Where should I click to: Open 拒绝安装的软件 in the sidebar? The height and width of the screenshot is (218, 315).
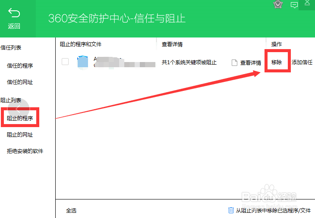click(x=25, y=151)
